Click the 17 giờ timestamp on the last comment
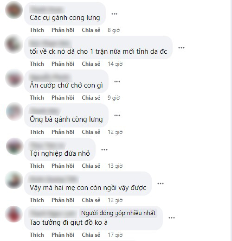The width and height of the screenshot is (232, 241). pyautogui.click(x=115, y=235)
